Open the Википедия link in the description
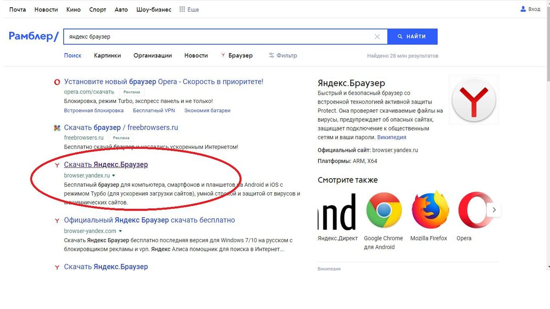 point(391,137)
